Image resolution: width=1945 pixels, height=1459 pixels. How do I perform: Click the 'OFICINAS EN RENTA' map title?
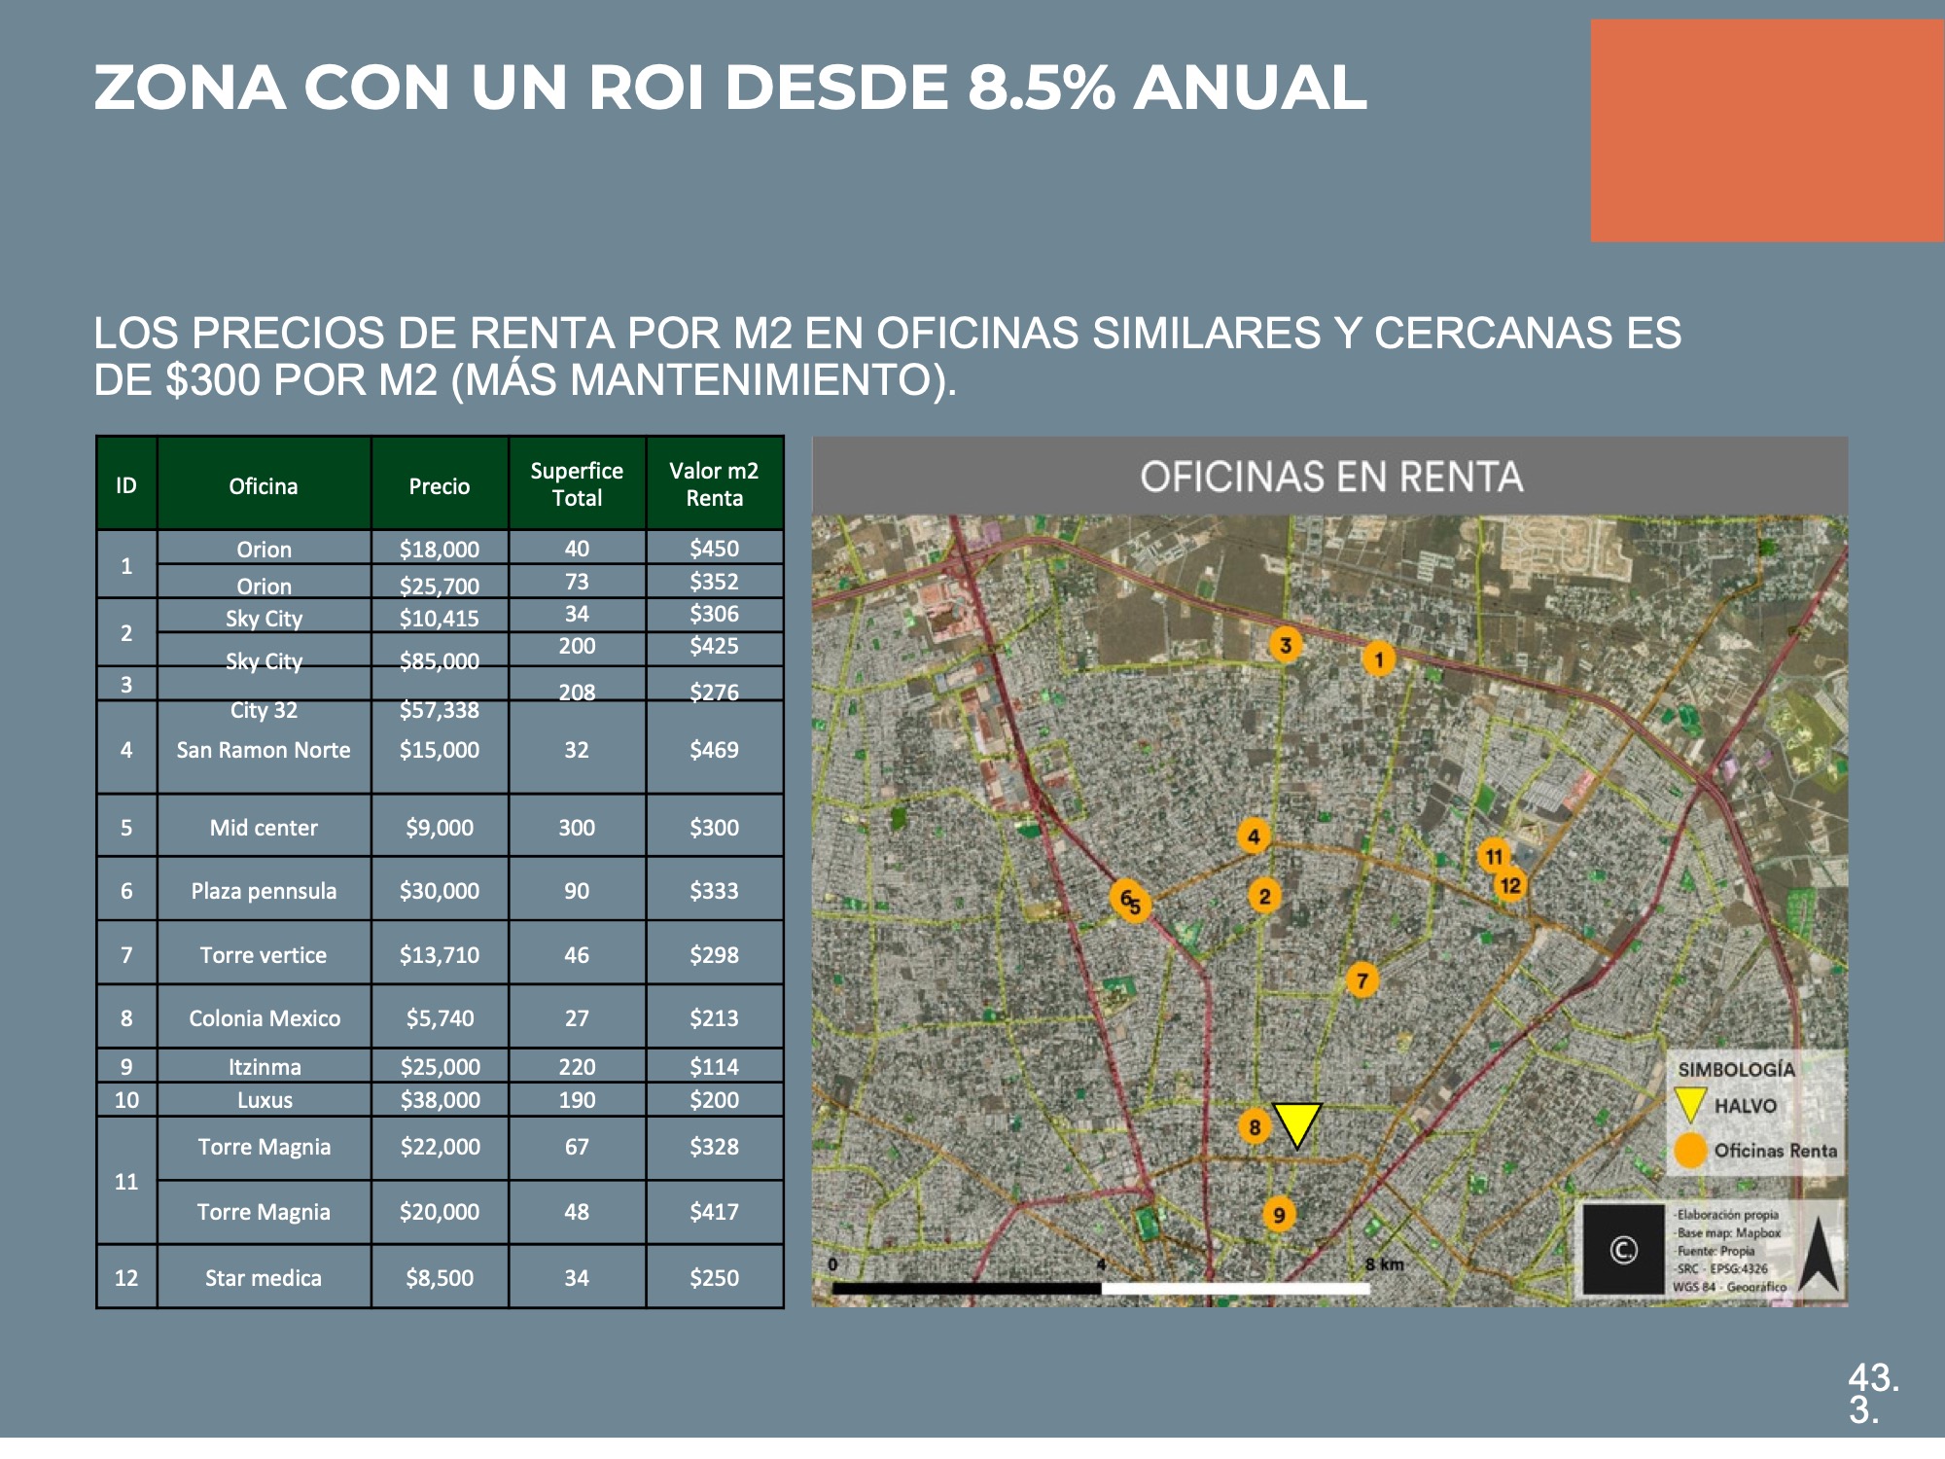pyautogui.click(x=1331, y=477)
